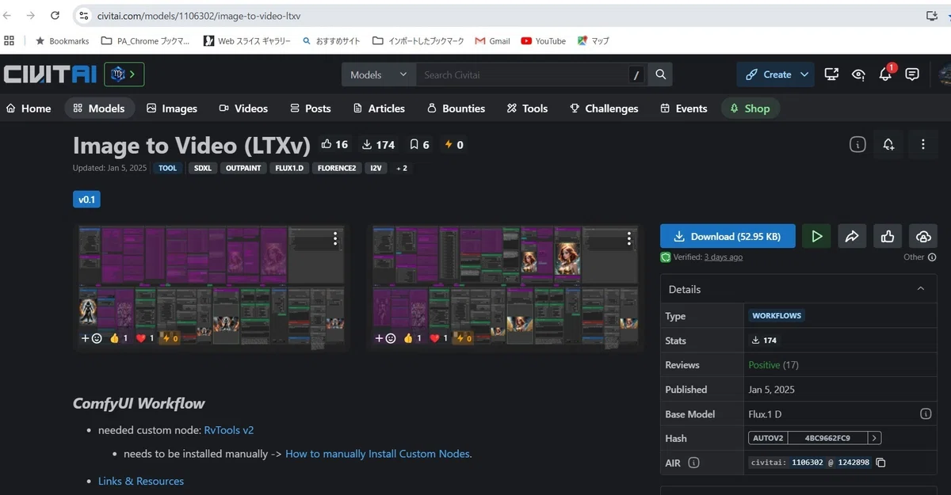Open three-dot menu on first preview image

point(335,238)
